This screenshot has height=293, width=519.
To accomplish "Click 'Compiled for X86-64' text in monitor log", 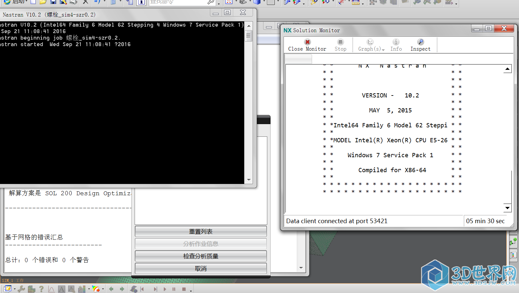I will [x=392, y=170].
